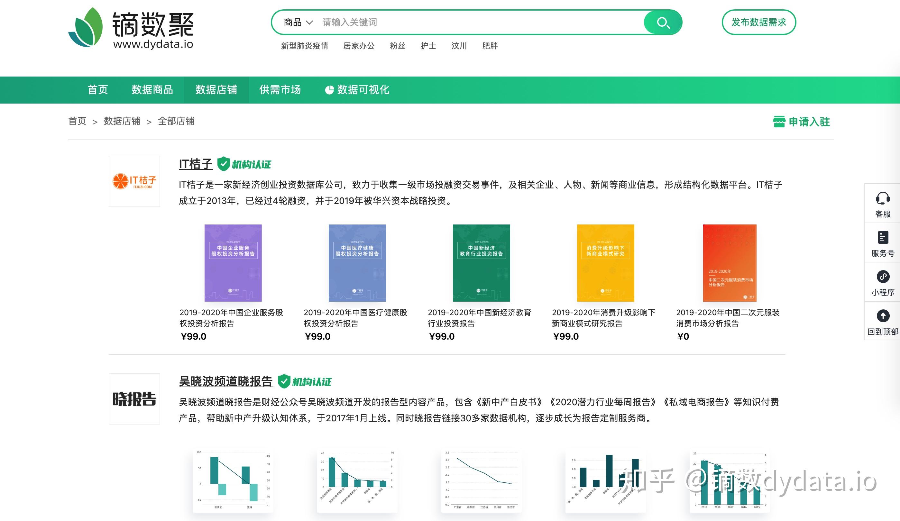900x521 pixels.
Task: Click the ¥0 price of 二次元服装 report
Action: (683, 337)
